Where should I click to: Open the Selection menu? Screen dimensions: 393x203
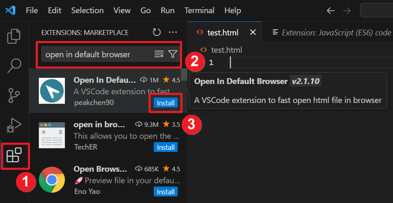(87, 10)
